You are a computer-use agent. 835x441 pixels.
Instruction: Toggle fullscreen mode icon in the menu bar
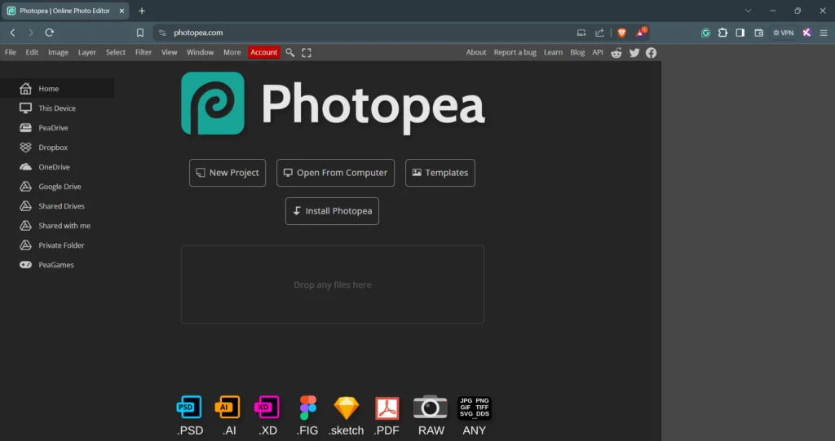[x=307, y=52]
